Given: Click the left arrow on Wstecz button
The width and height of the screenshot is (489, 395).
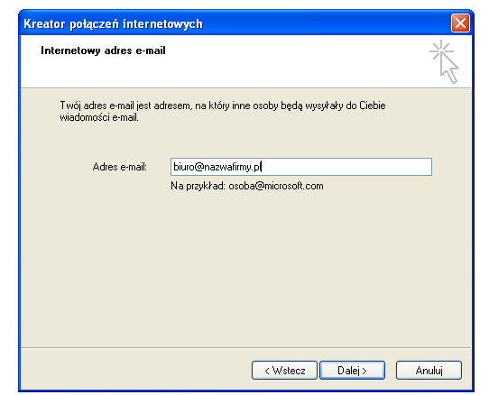Looking at the screenshot, I should click(267, 371).
